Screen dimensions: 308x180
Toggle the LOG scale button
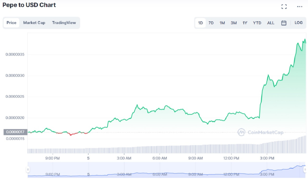click(x=299, y=23)
